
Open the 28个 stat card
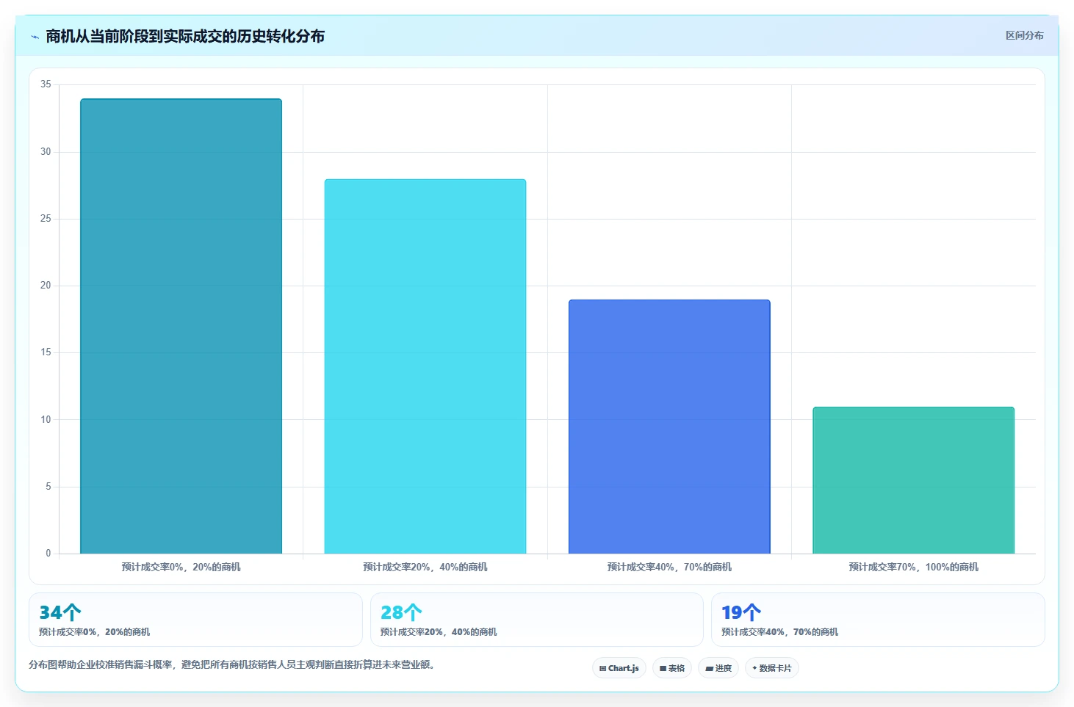point(537,620)
